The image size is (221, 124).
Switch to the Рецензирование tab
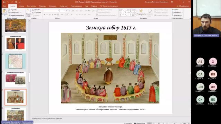click(76, 6)
